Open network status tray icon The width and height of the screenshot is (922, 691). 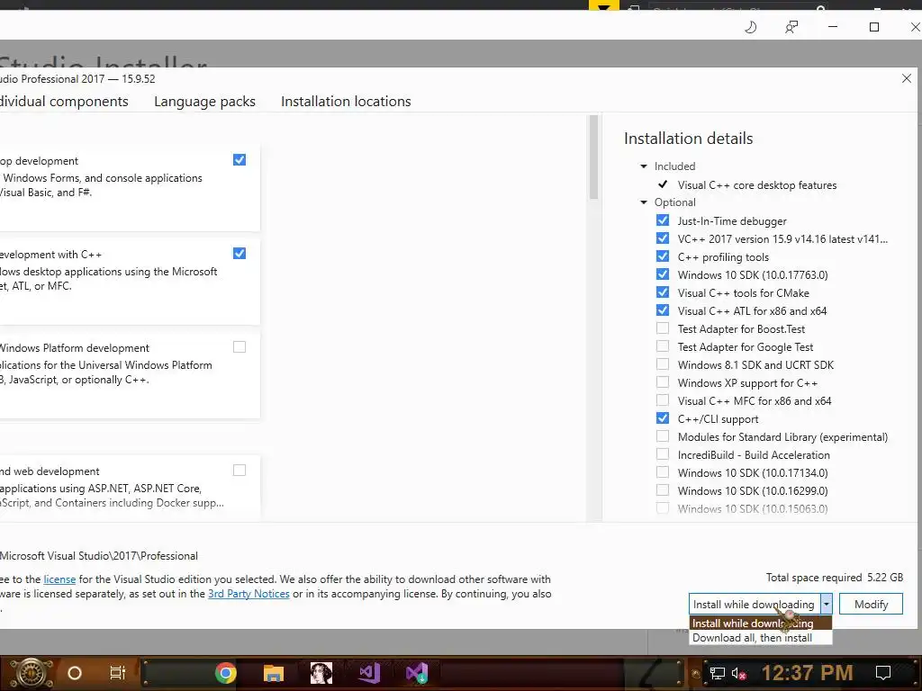click(x=717, y=673)
